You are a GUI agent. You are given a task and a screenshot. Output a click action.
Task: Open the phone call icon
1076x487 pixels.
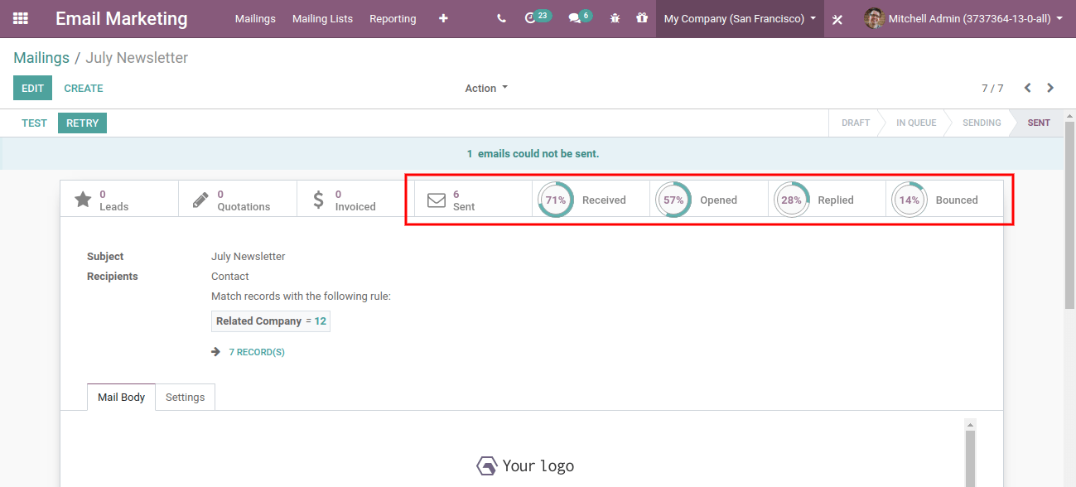coord(501,18)
